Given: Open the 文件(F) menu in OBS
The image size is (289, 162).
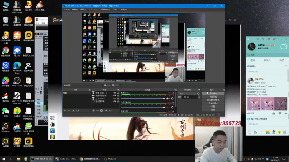Looking at the screenshot, I should [x=66, y=10].
